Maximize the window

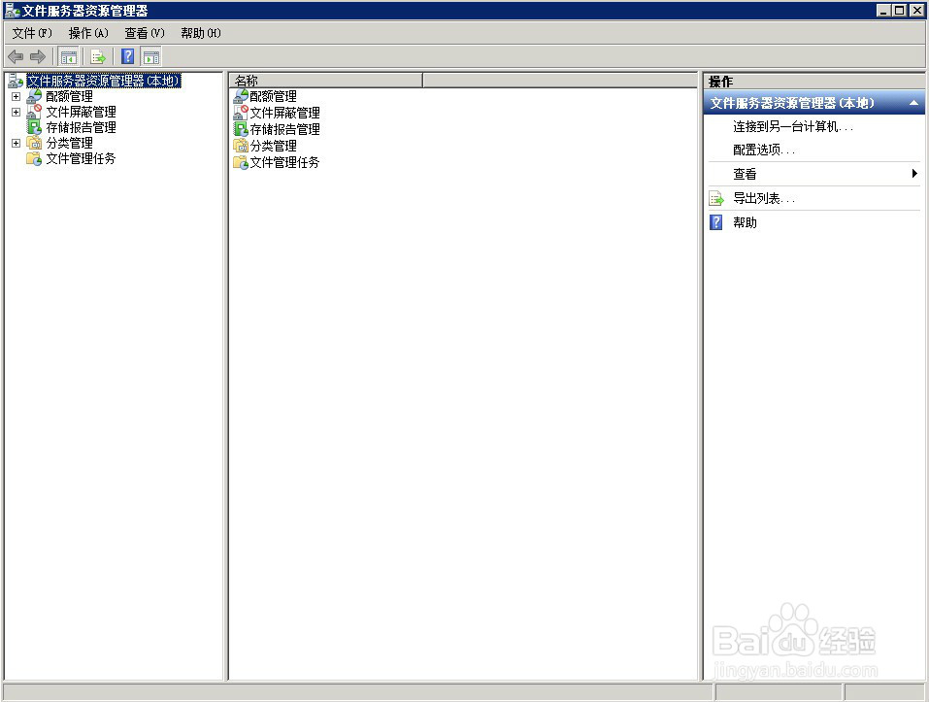pyautogui.click(x=899, y=10)
